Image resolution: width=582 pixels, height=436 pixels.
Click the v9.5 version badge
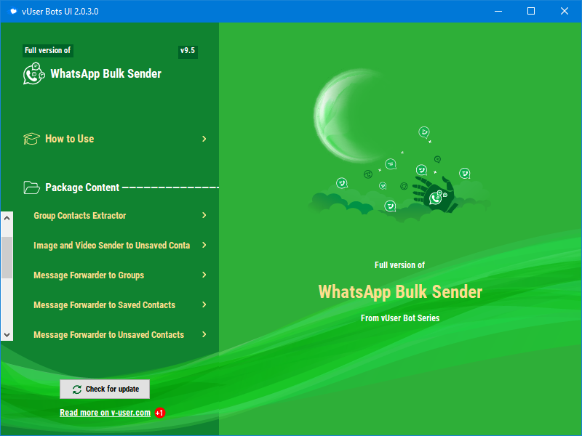[x=188, y=51]
